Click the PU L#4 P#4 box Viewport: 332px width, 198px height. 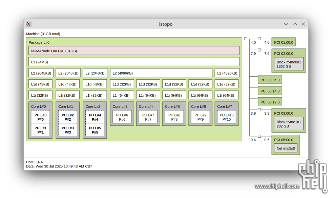click(95, 117)
